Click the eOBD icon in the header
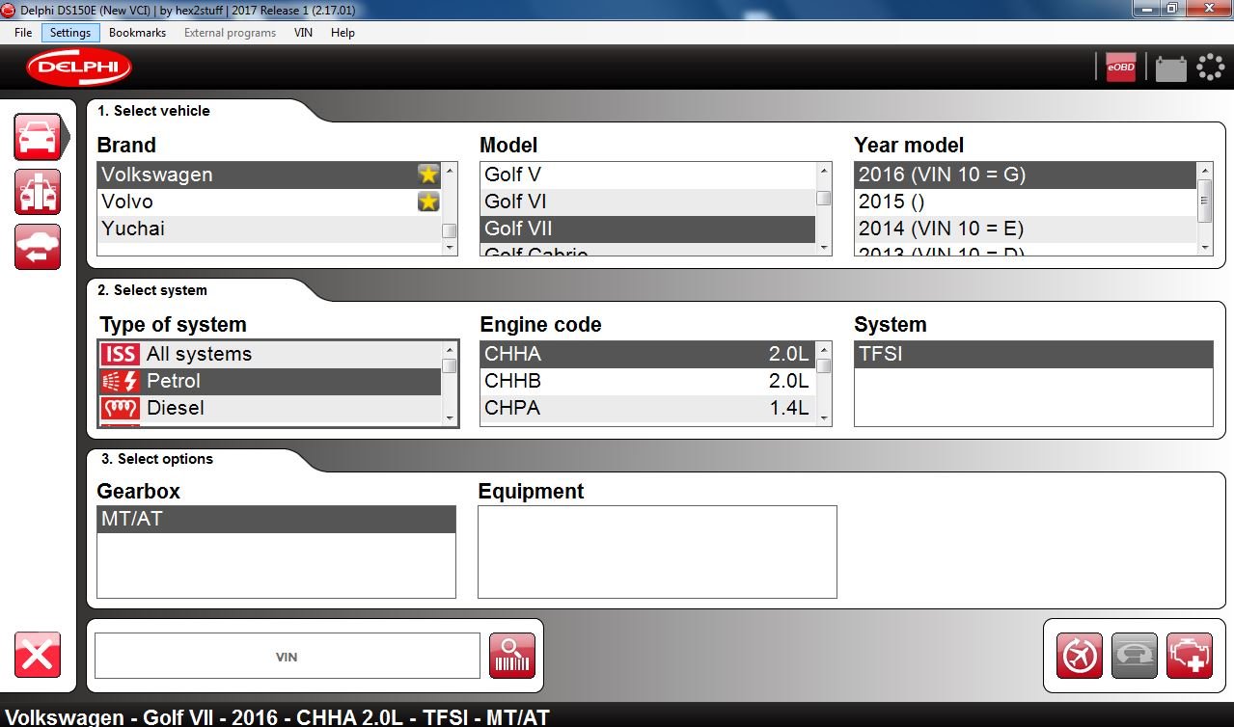Image resolution: width=1234 pixels, height=727 pixels. [1120, 67]
